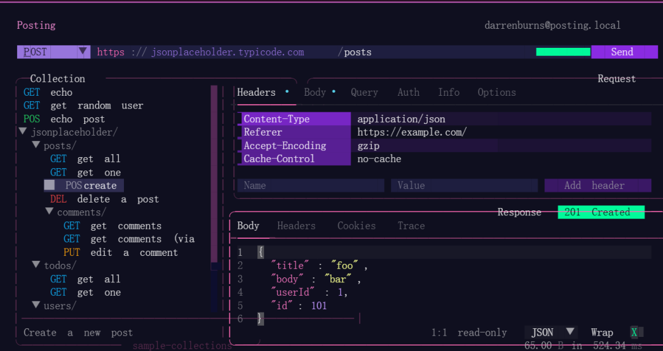Send the request with Send button
The image size is (663, 351).
[624, 52]
